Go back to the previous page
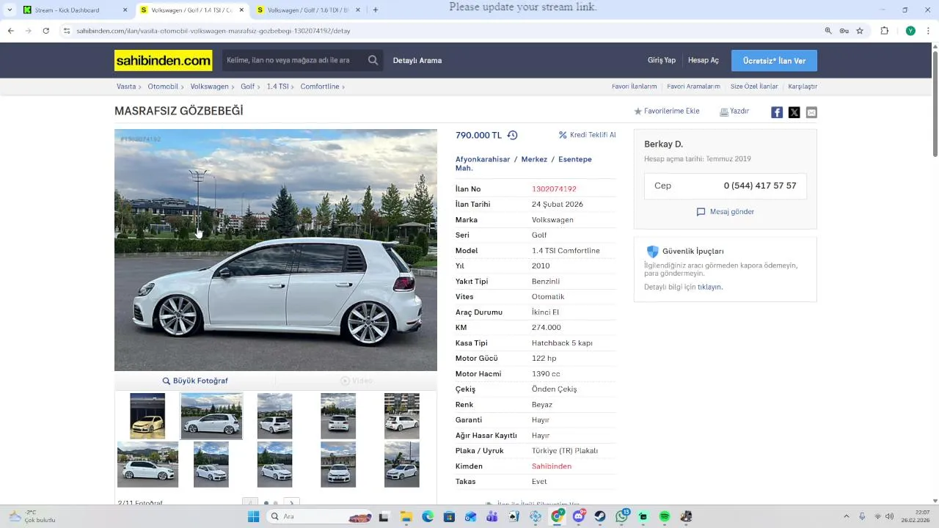 click(10, 31)
